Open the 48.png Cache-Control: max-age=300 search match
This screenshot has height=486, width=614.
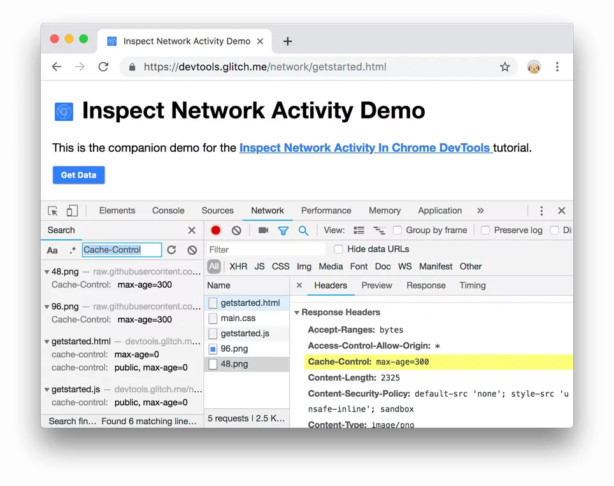[x=111, y=285]
